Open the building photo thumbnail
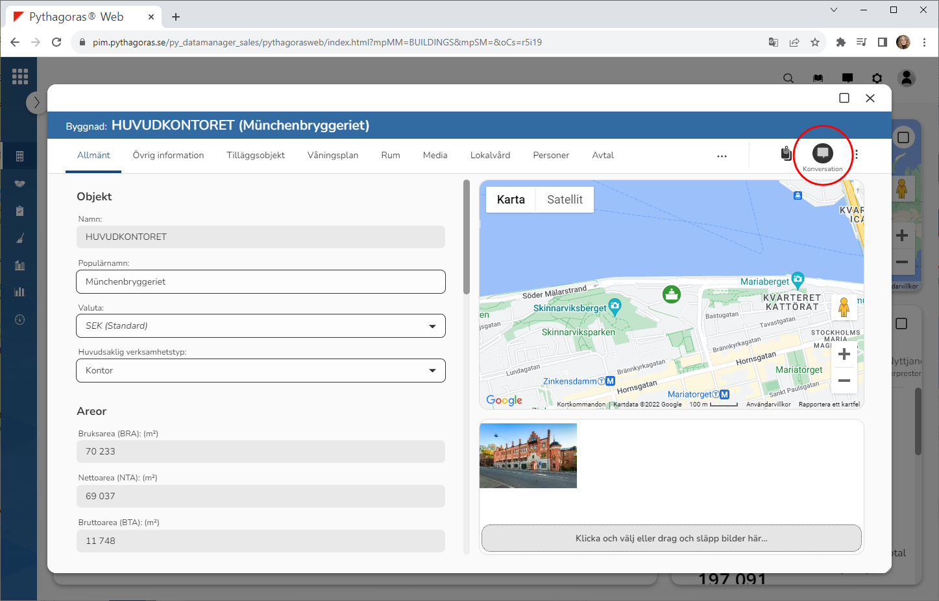This screenshot has width=939, height=601. pyautogui.click(x=528, y=456)
